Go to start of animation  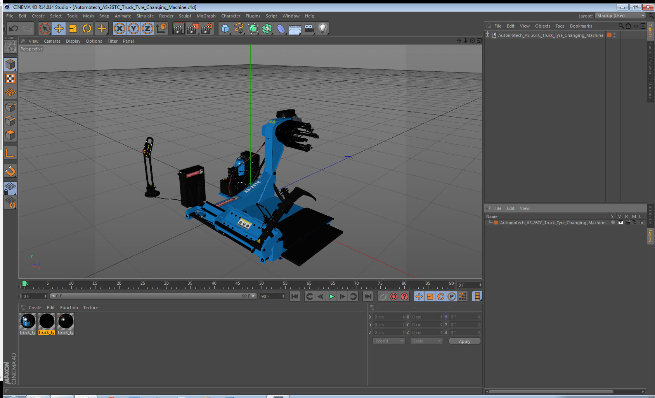pos(295,296)
